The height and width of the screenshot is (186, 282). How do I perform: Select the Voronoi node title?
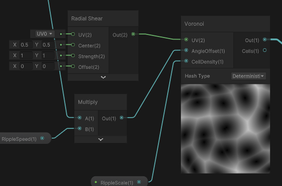(194, 24)
